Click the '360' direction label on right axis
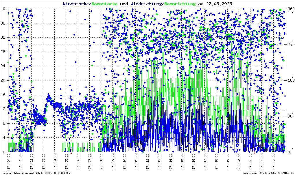Image resolution: width=295 pixels, height=175 pixels. [x=290, y=9]
